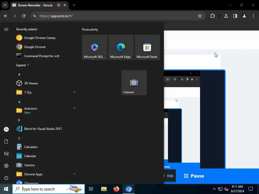The width and height of the screenshot is (259, 194).
Task: Expand the Recently added list
Action: click(x=23, y=65)
